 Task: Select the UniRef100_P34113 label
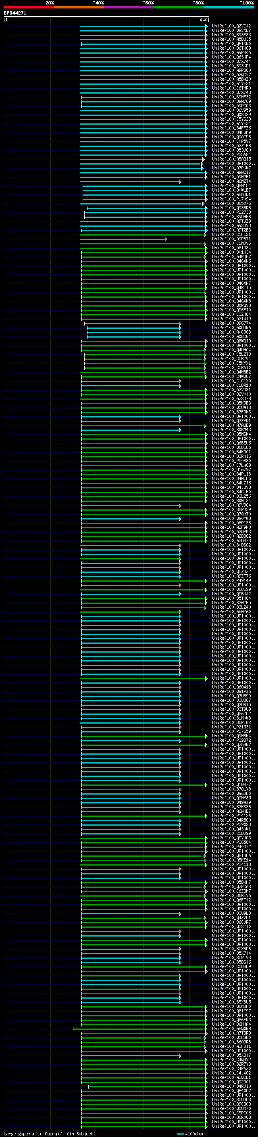point(231,865)
